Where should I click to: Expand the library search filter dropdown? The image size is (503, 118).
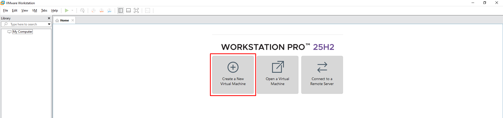tap(49, 24)
